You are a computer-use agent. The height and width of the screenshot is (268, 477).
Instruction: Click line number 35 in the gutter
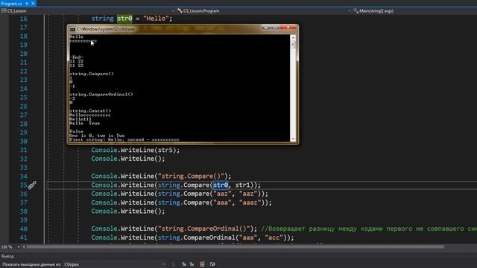pos(23,185)
